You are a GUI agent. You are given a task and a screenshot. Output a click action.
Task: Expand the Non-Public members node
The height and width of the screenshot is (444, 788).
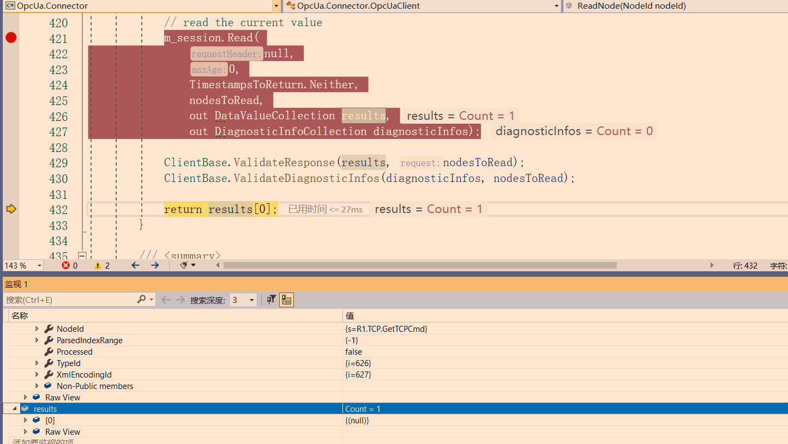37,386
